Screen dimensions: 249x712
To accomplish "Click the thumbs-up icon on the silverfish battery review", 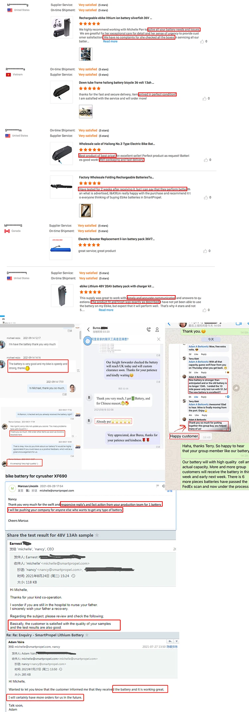I will point(202,42).
